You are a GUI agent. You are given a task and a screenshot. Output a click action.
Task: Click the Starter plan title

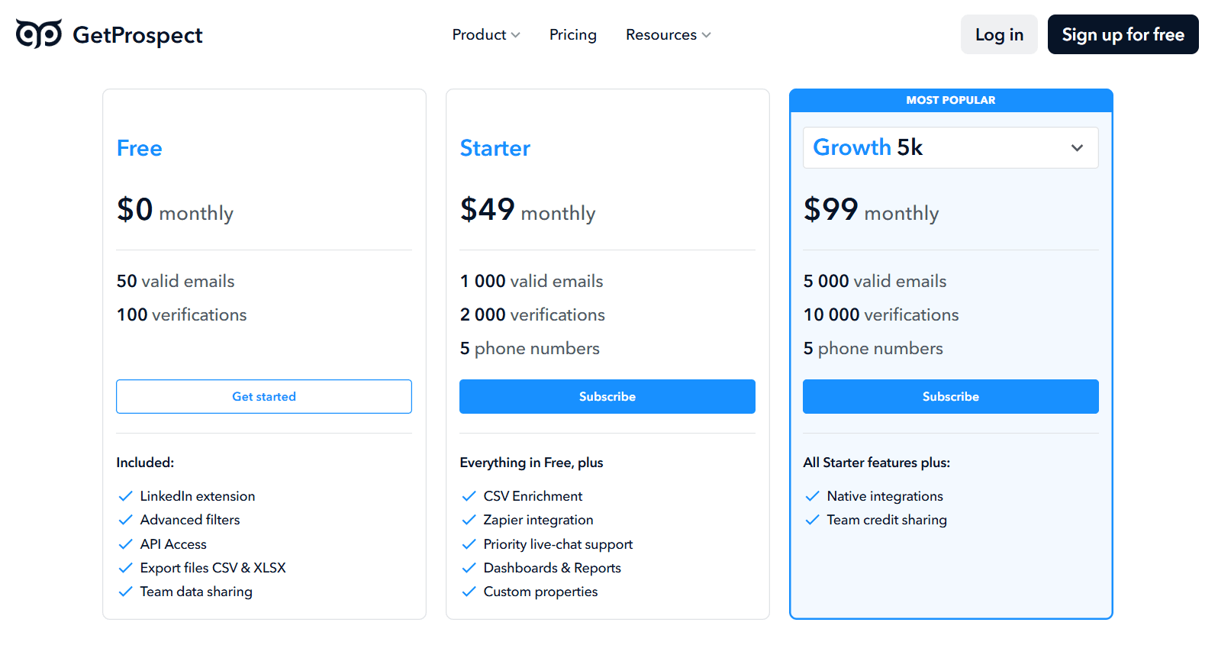pos(495,148)
